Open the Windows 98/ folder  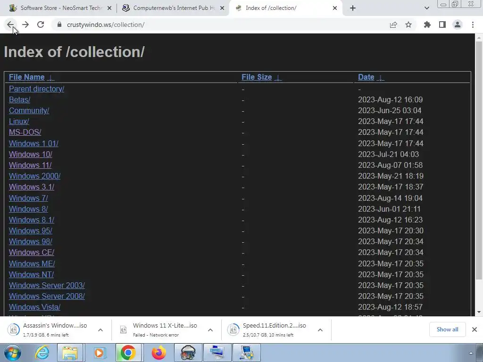(x=31, y=241)
